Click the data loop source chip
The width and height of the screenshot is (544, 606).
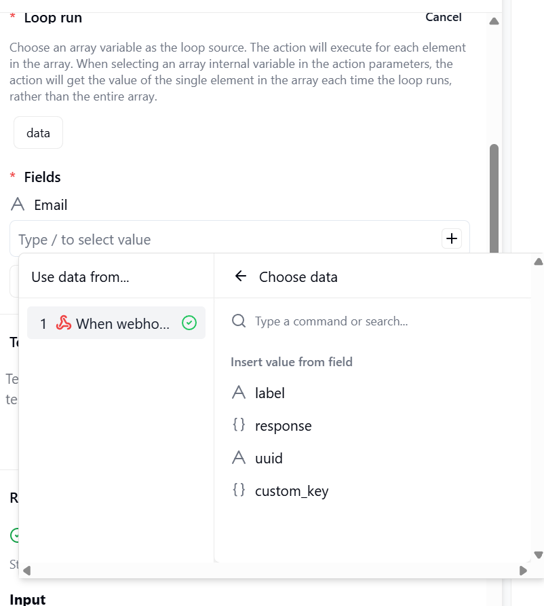(x=38, y=133)
